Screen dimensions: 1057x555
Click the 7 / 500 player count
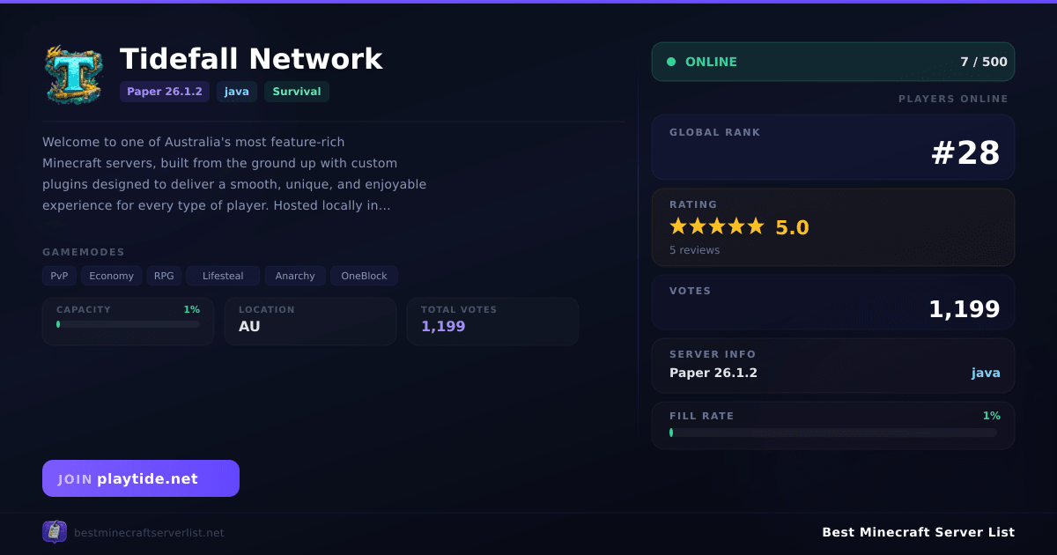984,62
